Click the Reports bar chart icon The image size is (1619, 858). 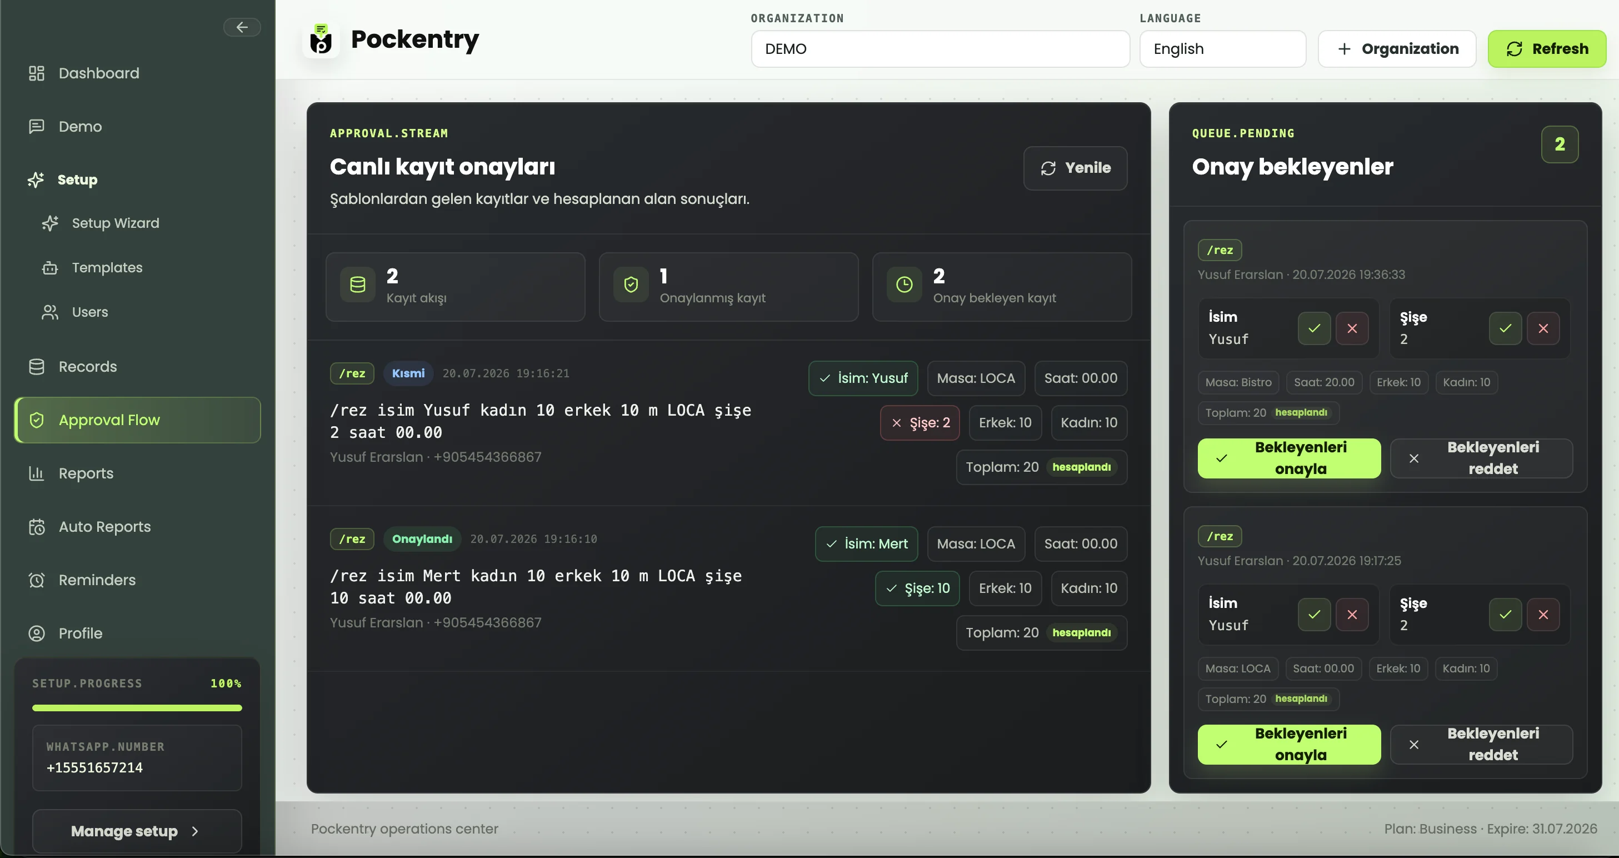[37, 473]
